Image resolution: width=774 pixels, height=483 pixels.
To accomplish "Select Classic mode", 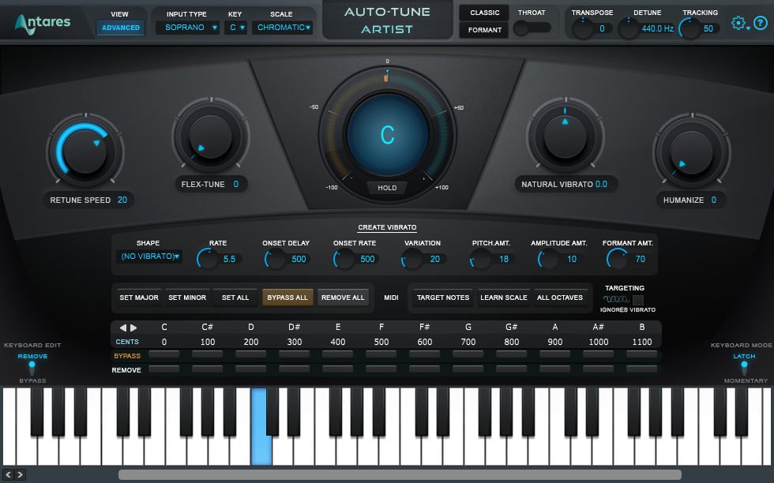I will coord(484,13).
